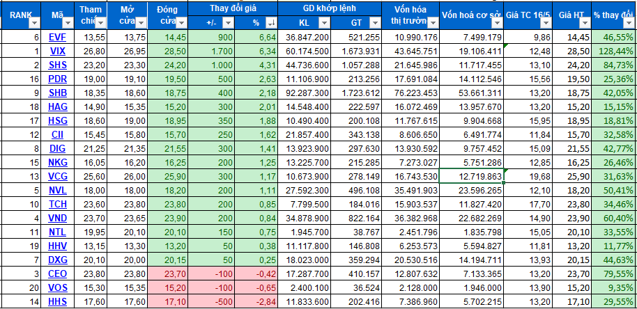Open the SHB stock code link
The image size is (637, 309).
tap(57, 93)
